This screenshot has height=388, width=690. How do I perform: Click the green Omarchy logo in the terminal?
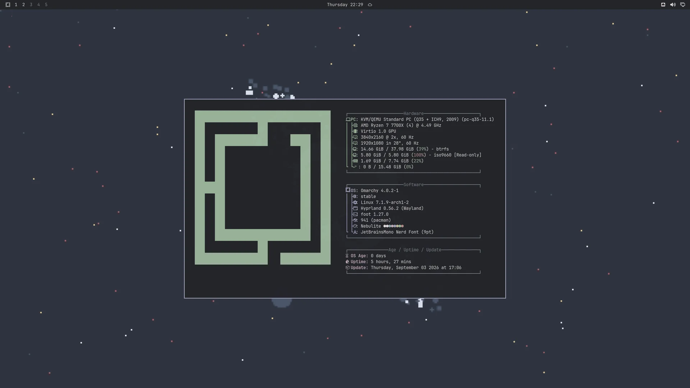(x=263, y=188)
